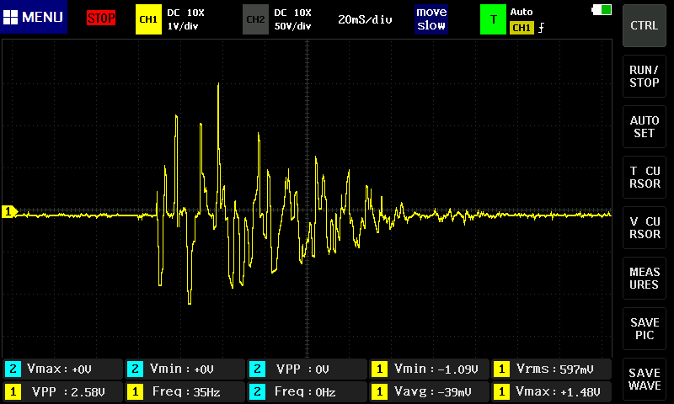Click the red STOP status indicator
The image size is (674, 404).
tap(101, 19)
